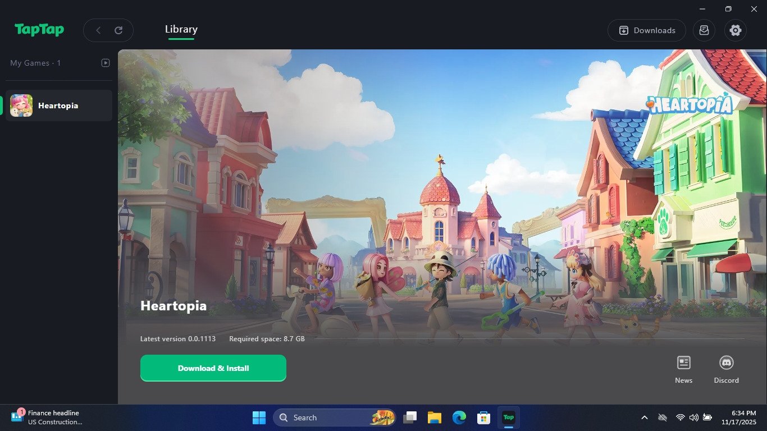Join the Heartopia Discord
Image resolution: width=767 pixels, height=431 pixels.
click(x=726, y=368)
